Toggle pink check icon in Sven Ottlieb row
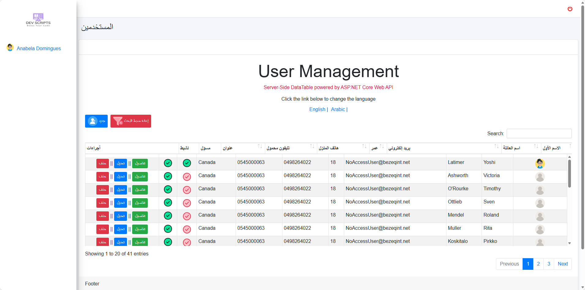This screenshot has height=290, width=585. point(187,203)
